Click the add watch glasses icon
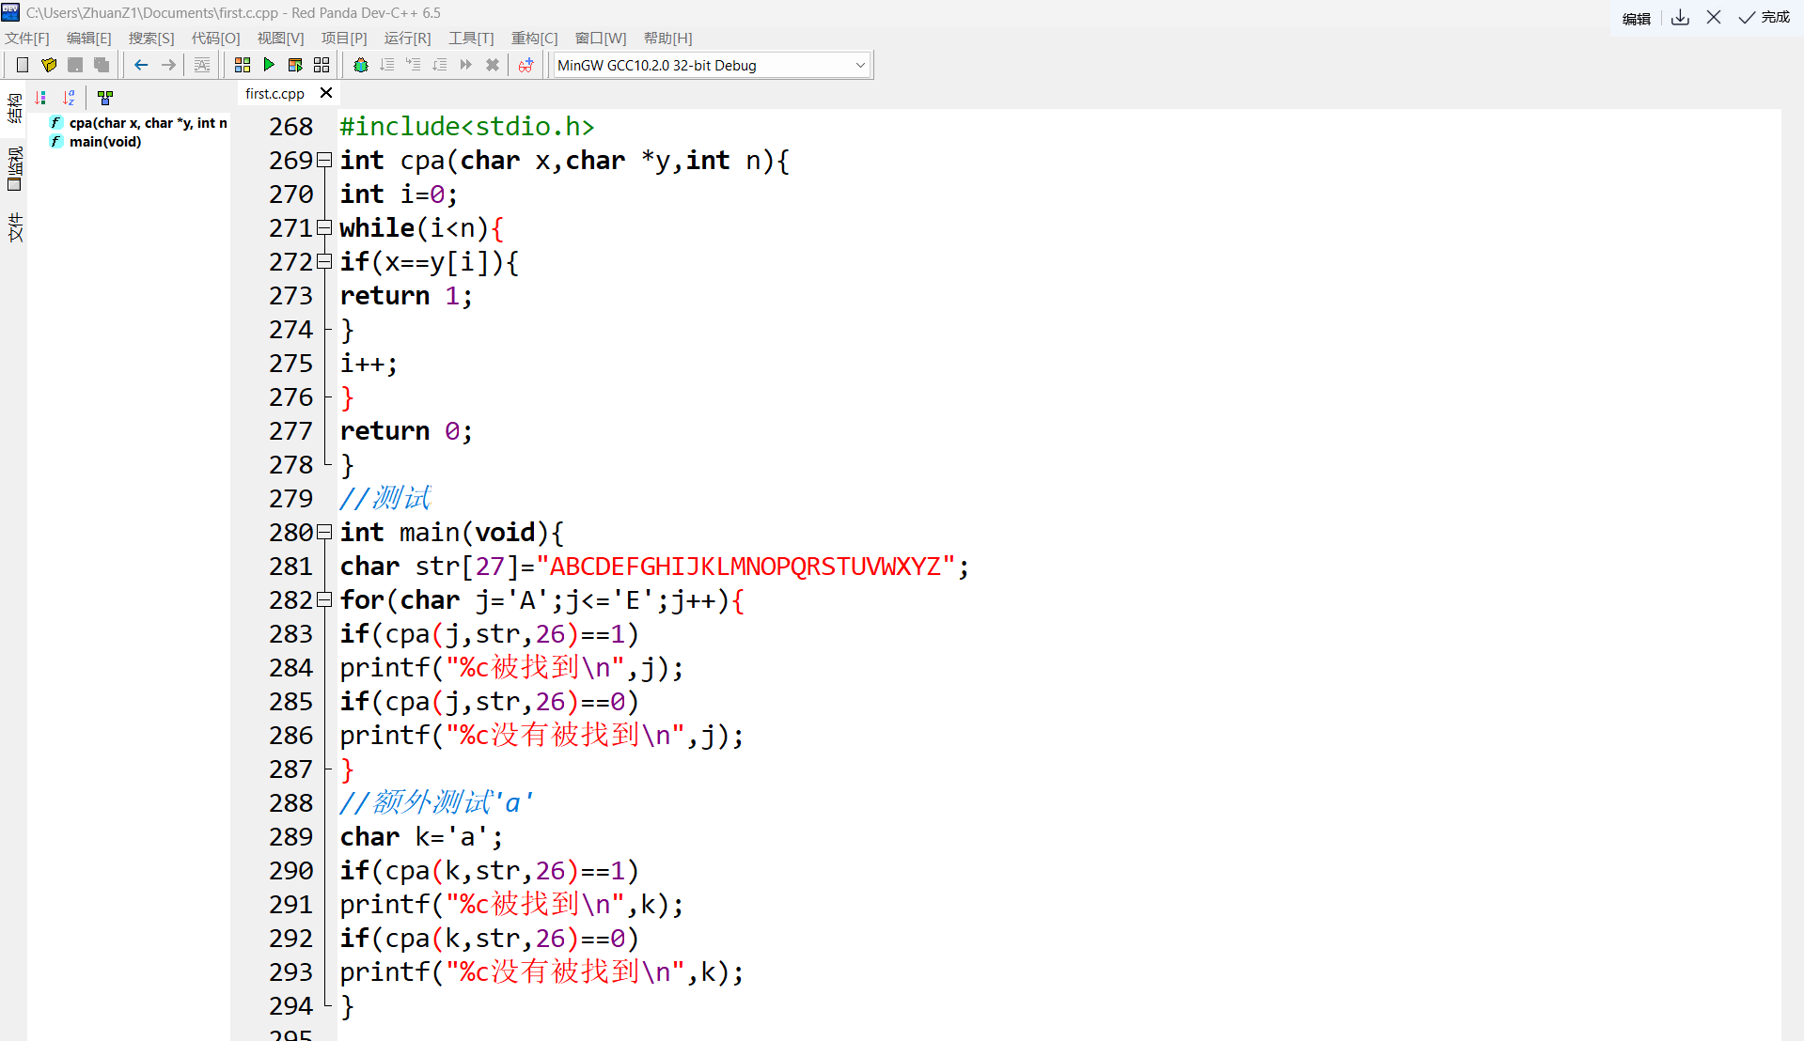 pyautogui.click(x=526, y=65)
